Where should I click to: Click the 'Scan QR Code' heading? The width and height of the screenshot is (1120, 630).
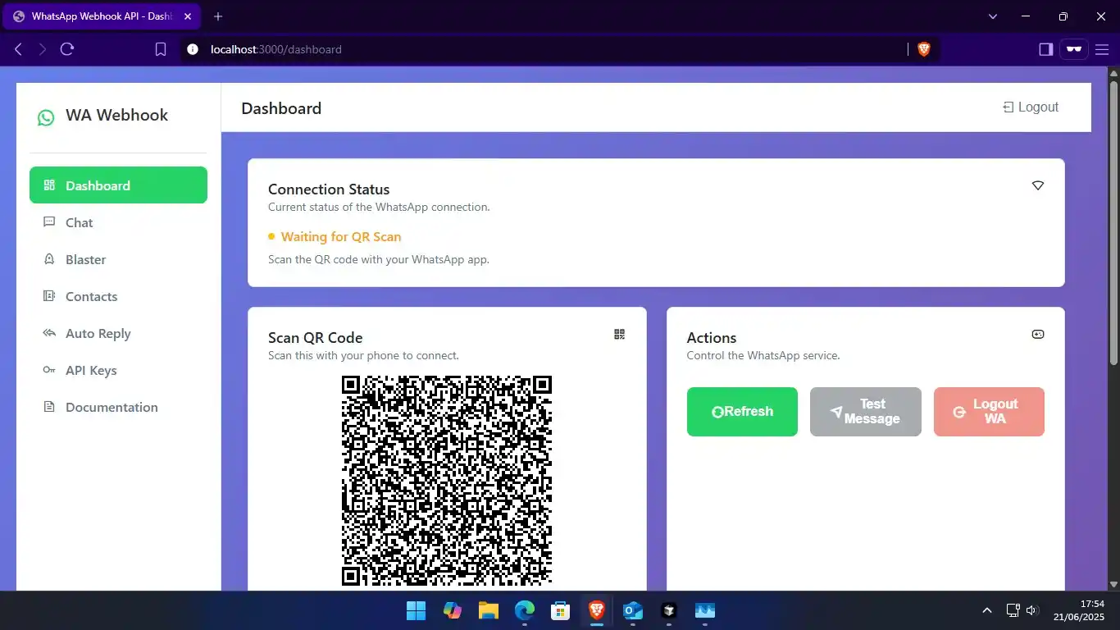[x=316, y=338]
